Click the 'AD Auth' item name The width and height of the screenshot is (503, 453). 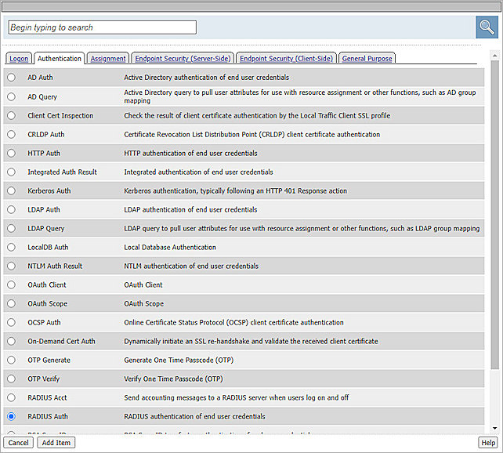pos(40,78)
